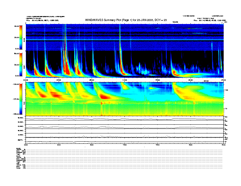241x186 pixels.
Task: Click the -137.50 label on TNR scale
Action: [16, 99]
